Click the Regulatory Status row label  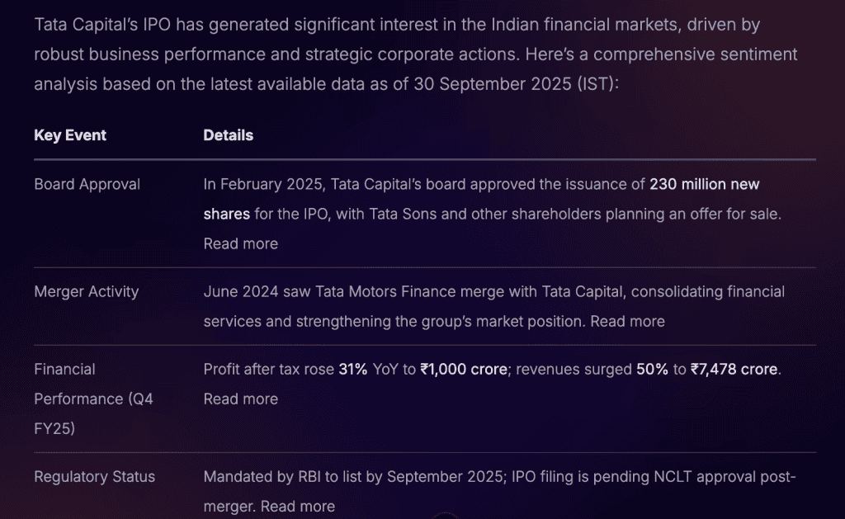coord(94,476)
